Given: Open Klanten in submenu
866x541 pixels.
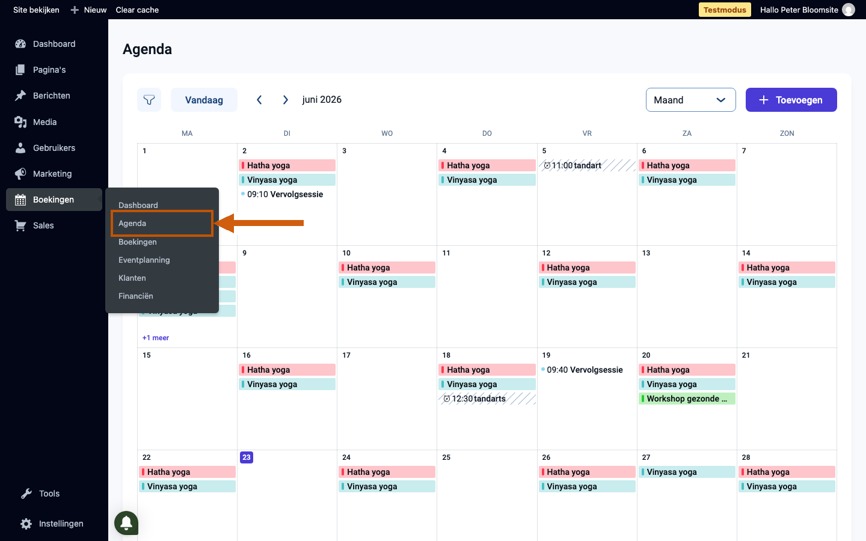Looking at the screenshot, I should coord(132,278).
